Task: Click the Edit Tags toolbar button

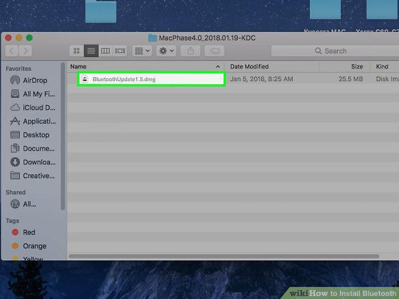Action: click(214, 51)
